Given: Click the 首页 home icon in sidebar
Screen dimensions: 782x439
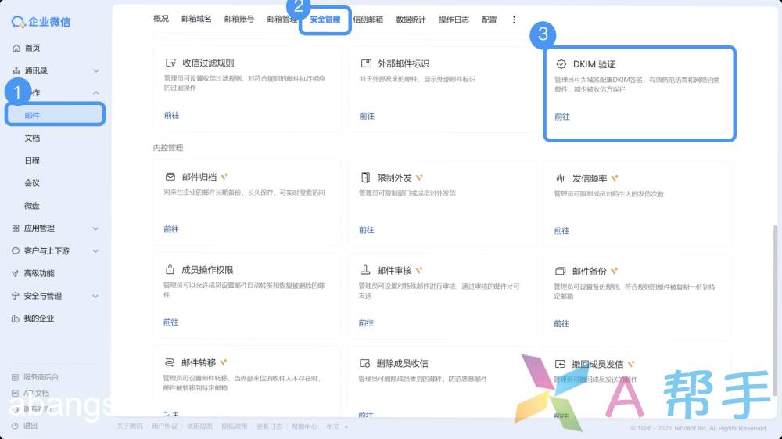Looking at the screenshot, I should pos(16,48).
